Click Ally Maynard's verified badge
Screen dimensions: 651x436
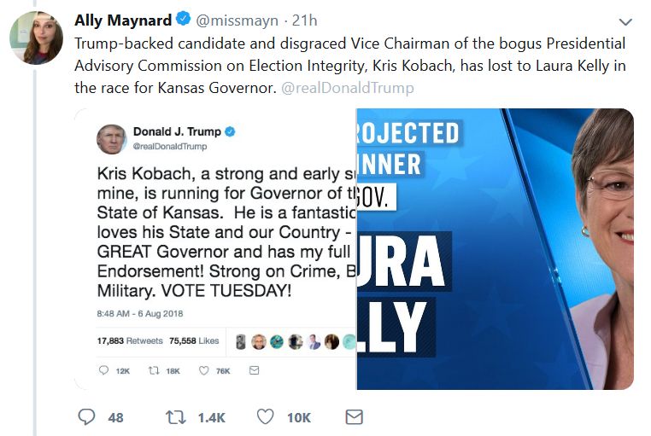(x=184, y=20)
